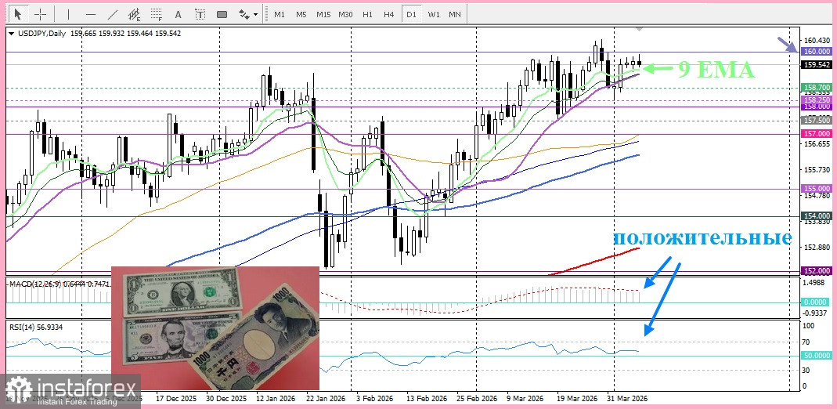Click the 17 Dec 2025 date label
The height and width of the screenshot is (409, 837).
click(x=175, y=399)
